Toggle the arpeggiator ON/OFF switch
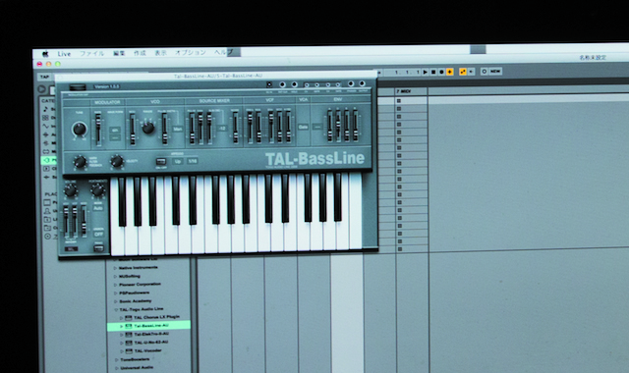 click(x=161, y=161)
